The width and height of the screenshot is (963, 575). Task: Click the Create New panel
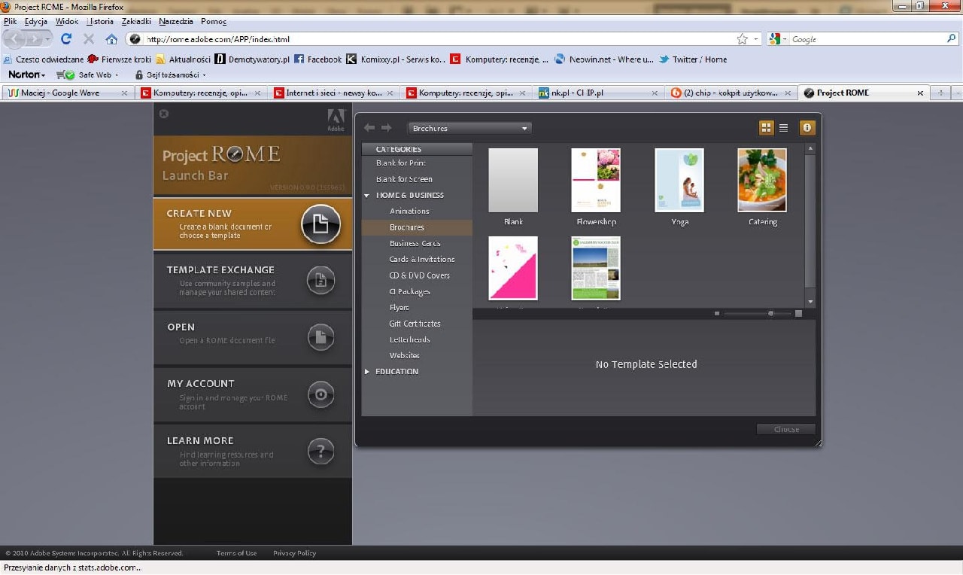tap(252, 224)
